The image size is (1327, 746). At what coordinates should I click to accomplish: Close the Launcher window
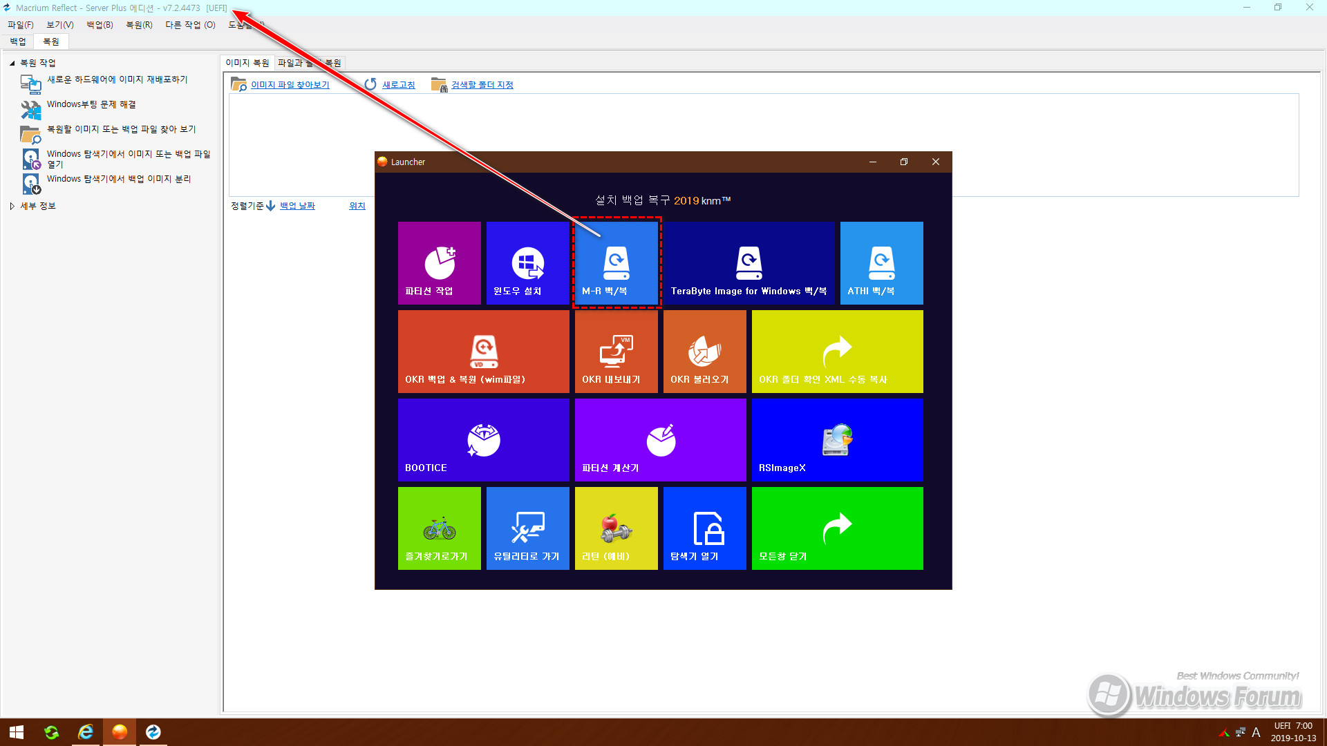[x=936, y=162]
